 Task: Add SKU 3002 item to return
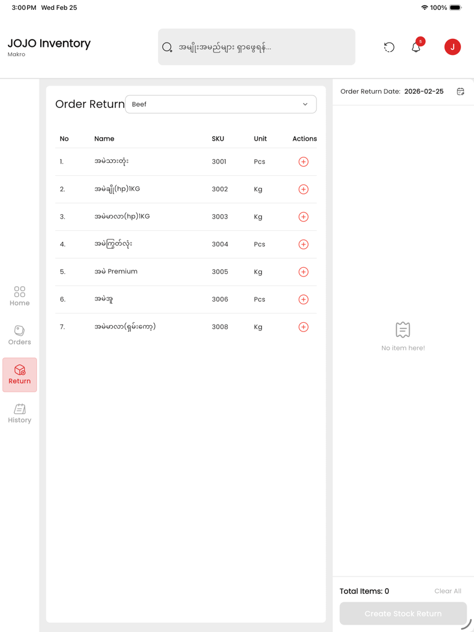coord(303,189)
